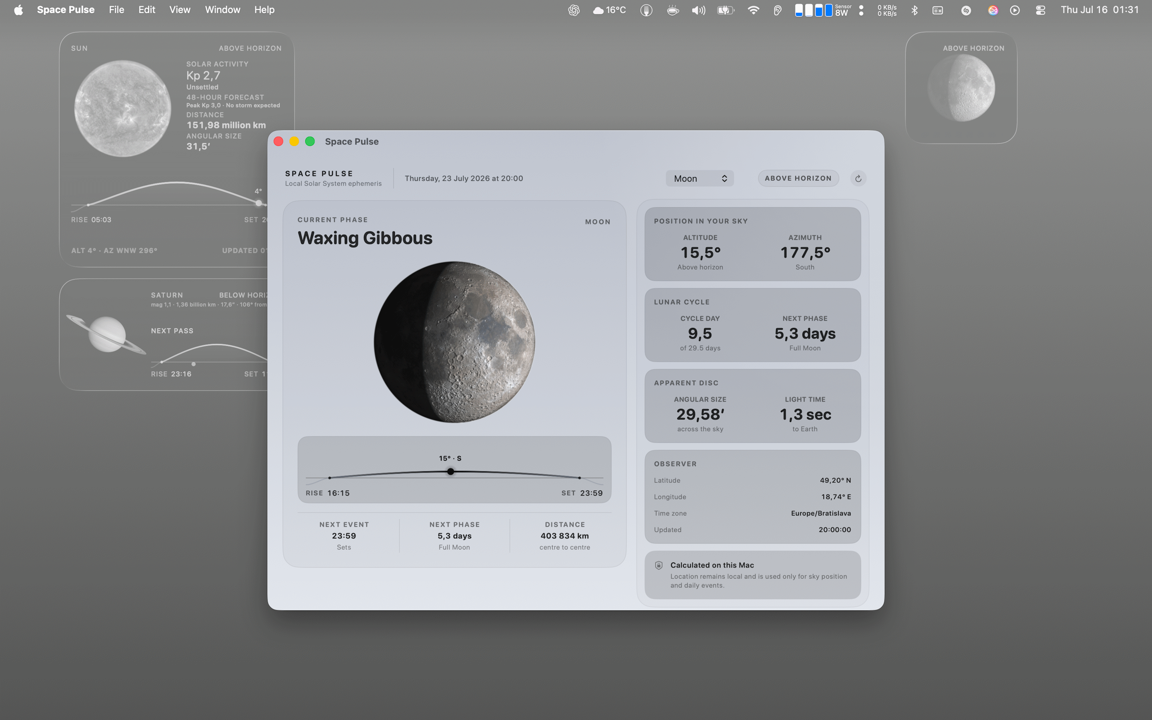The width and height of the screenshot is (1152, 720).
Task: Click the fork-and-knife menu bar icon
Action: 646,10
